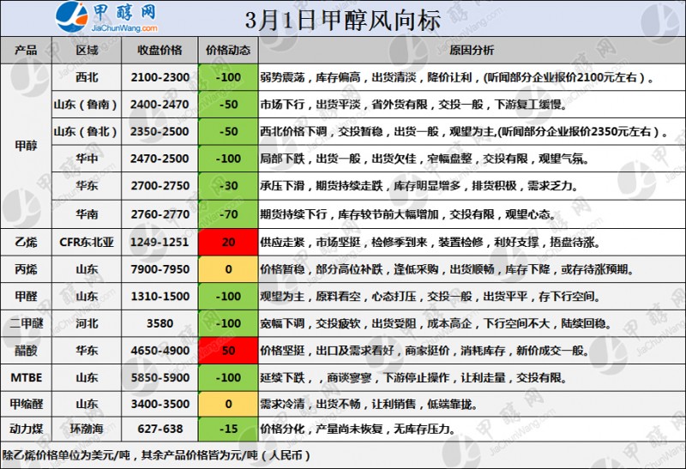This screenshot has width=686, height=469.
Task: Select the 动力煤 product cell
Action: 27,430
